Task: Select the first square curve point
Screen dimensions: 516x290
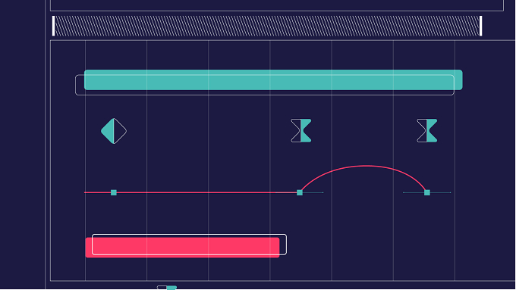Action: [114, 192]
